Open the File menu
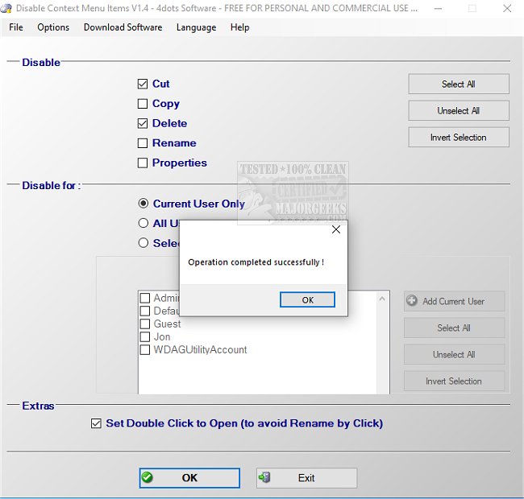Viewport: 524px width, 499px height. (16, 27)
